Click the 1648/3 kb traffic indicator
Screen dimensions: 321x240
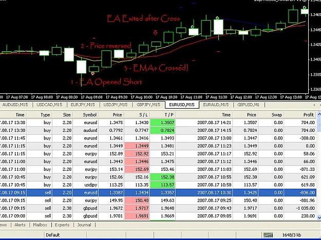click(292, 235)
